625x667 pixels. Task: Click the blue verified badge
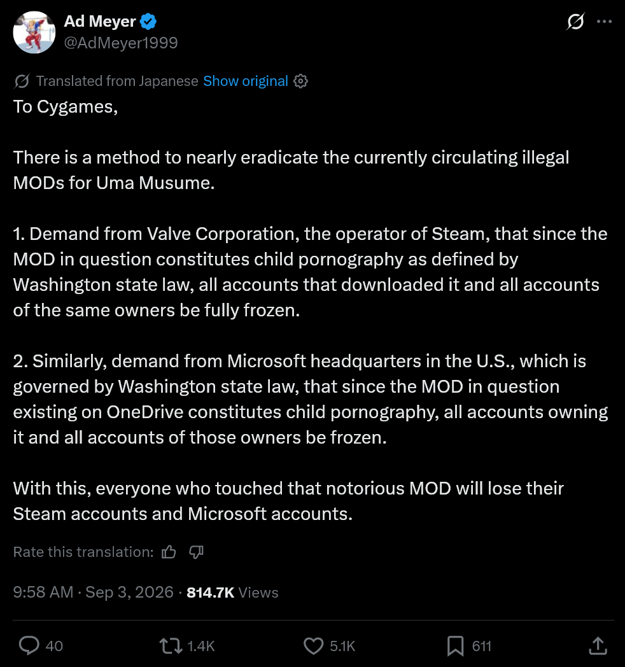[x=148, y=21]
